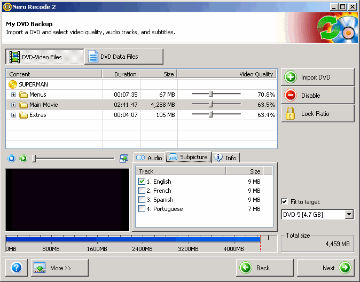Click the green Import DVD icon
The height and width of the screenshot is (282, 360).
tap(291, 77)
